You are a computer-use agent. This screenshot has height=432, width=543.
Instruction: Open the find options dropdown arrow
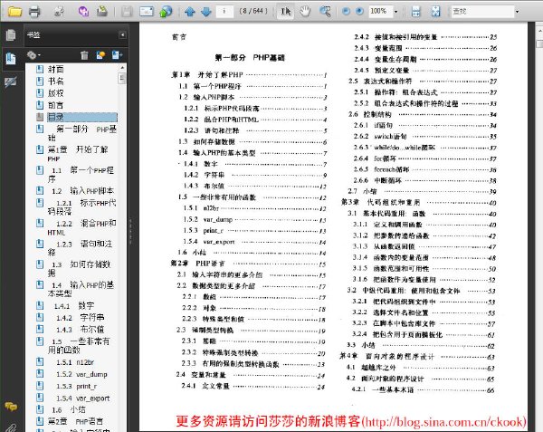[x=518, y=12]
